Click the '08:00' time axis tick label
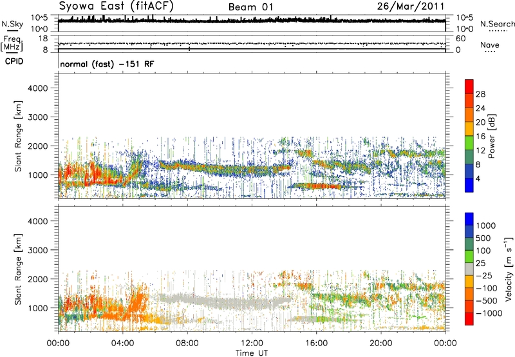Viewport: 515px width, 357px height. click(187, 343)
